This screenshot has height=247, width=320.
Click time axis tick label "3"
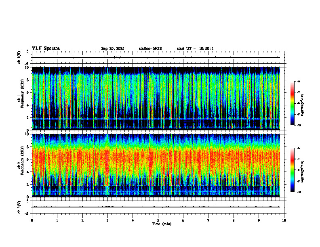(x=107, y=220)
